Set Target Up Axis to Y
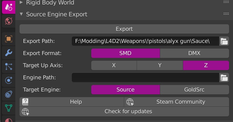The image size is (233, 122). tap(160, 65)
